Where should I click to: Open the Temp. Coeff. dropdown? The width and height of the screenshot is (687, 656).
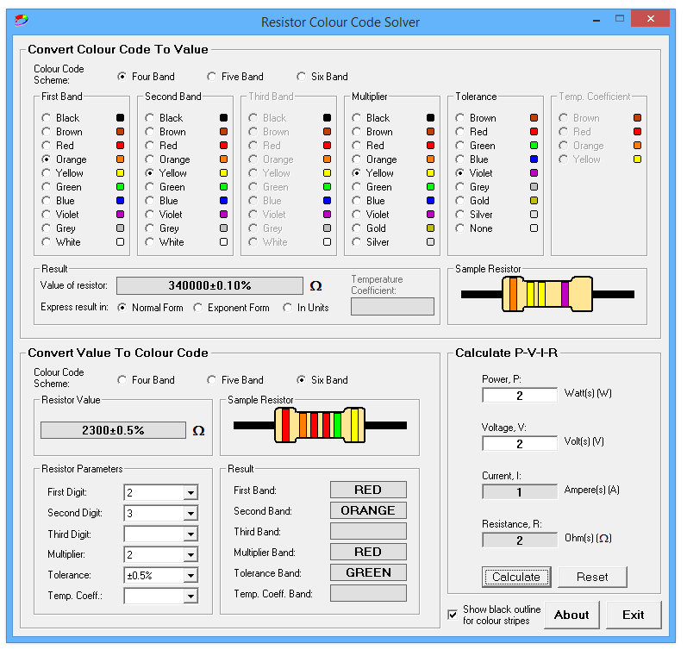click(190, 596)
